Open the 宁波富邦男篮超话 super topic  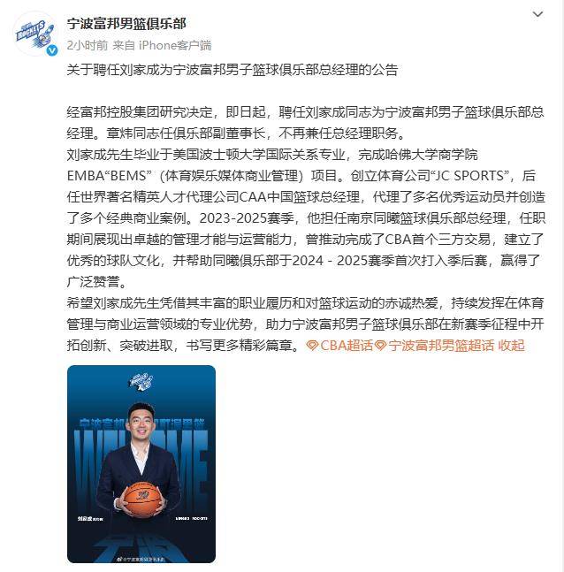441,345
